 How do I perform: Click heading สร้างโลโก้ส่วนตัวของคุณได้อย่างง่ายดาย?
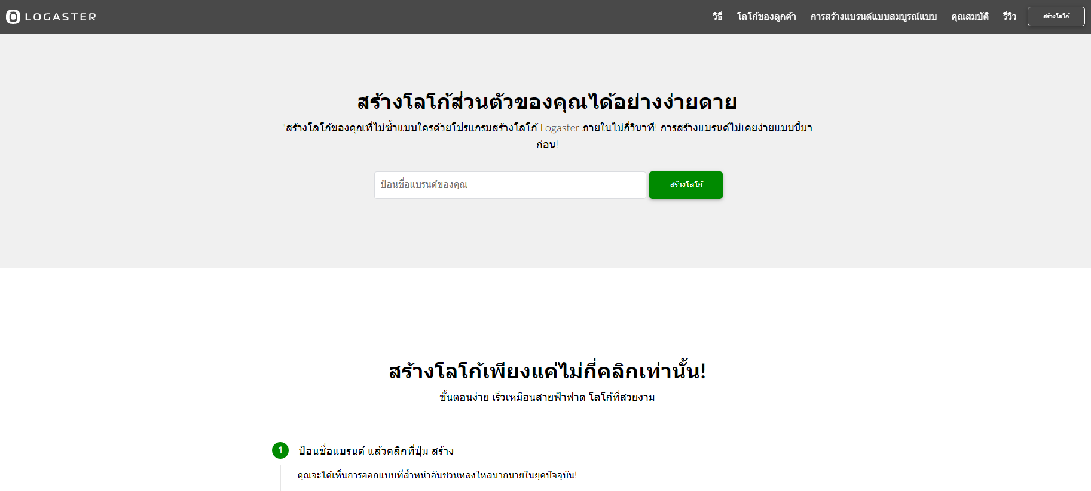tap(546, 102)
